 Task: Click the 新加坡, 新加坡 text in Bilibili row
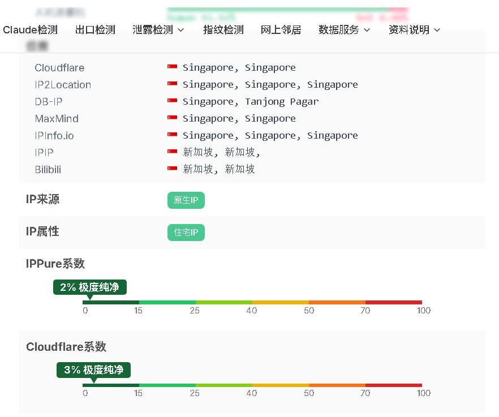click(219, 169)
